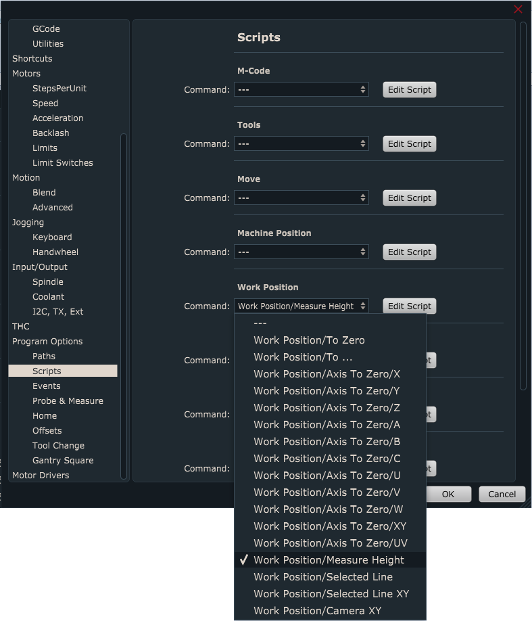
Task: Go to Limit Switches settings page
Action: pos(62,163)
